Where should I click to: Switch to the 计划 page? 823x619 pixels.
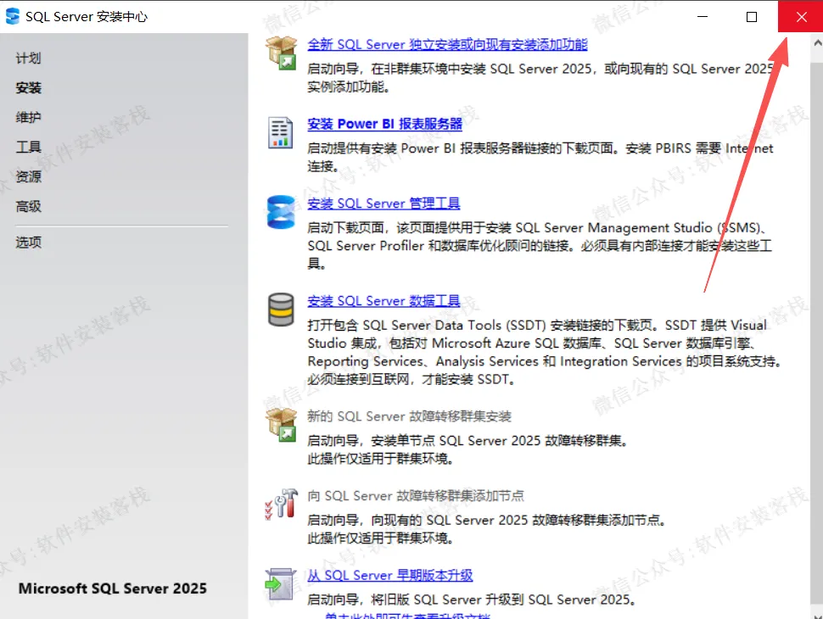28,59
